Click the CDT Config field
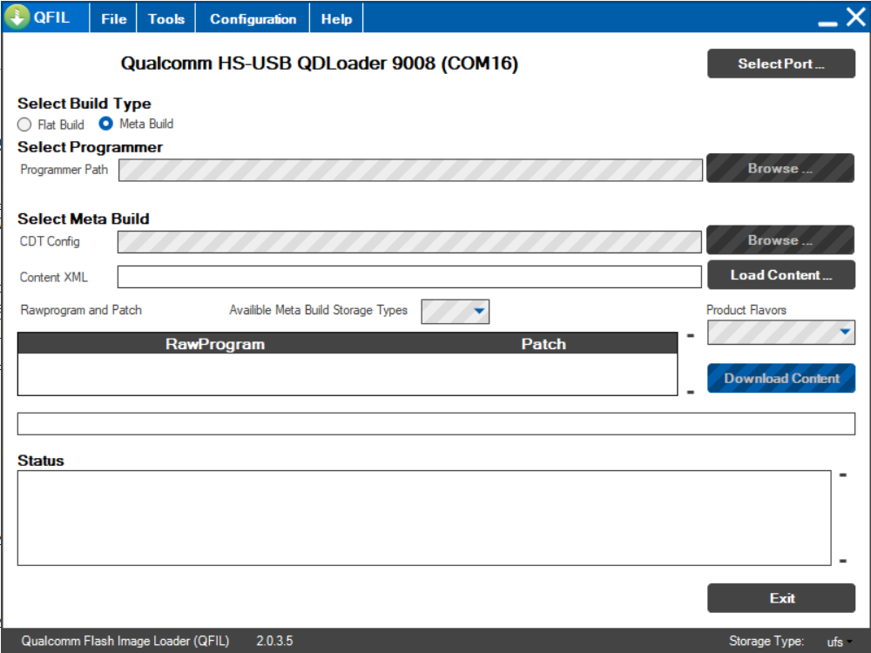Viewport: 871px width, 653px height. coord(409,241)
